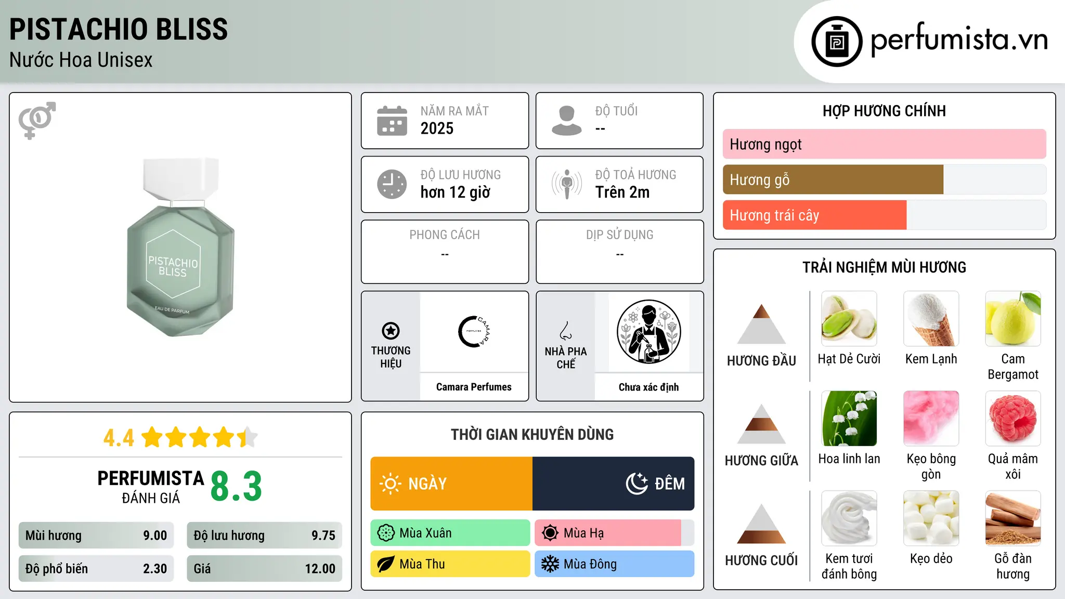Select the Kem Lạnh ice cream note image

click(x=931, y=319)
